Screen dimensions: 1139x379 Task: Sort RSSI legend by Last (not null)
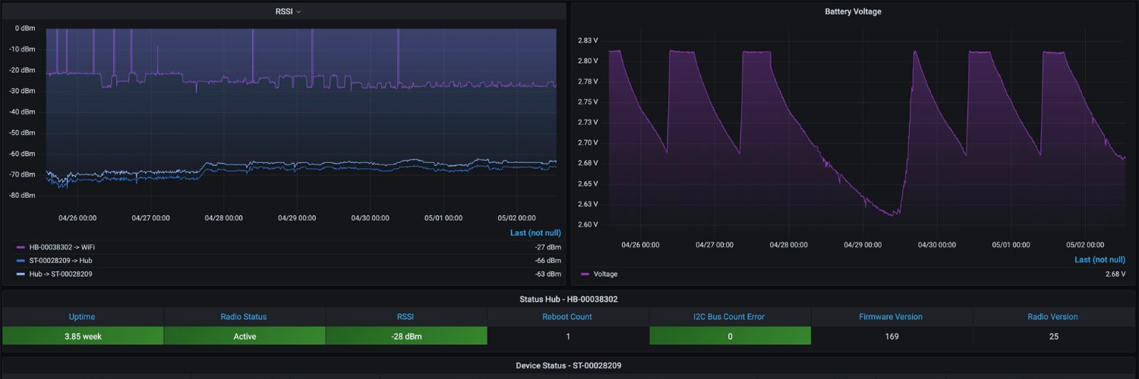click(535, 233)
